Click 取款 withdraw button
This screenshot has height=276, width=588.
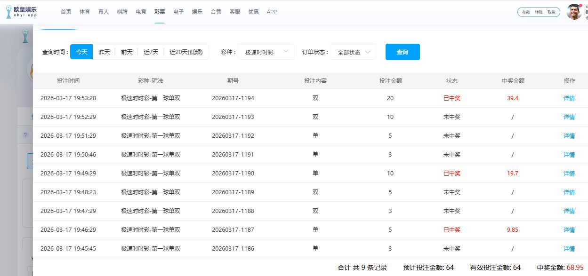(x=551, y=12)
